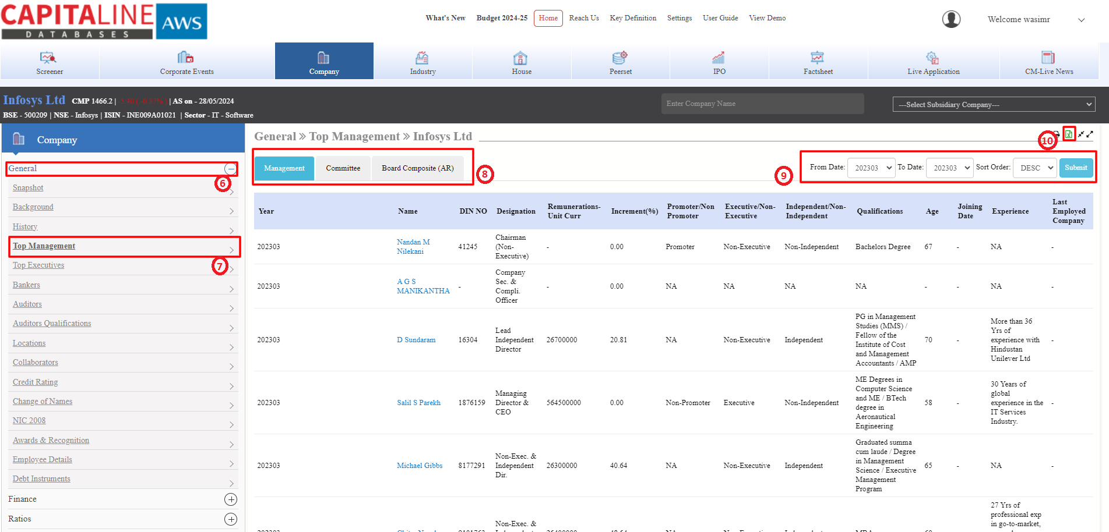Open History in sidebar
The width and height of the screenshot is (1109, 532).
click(25, 227)
